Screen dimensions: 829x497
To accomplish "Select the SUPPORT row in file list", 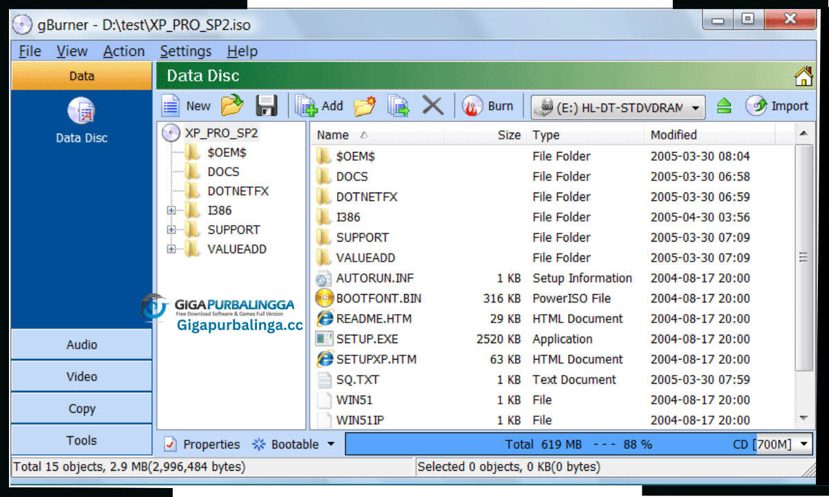I will [x=553, y=237].
